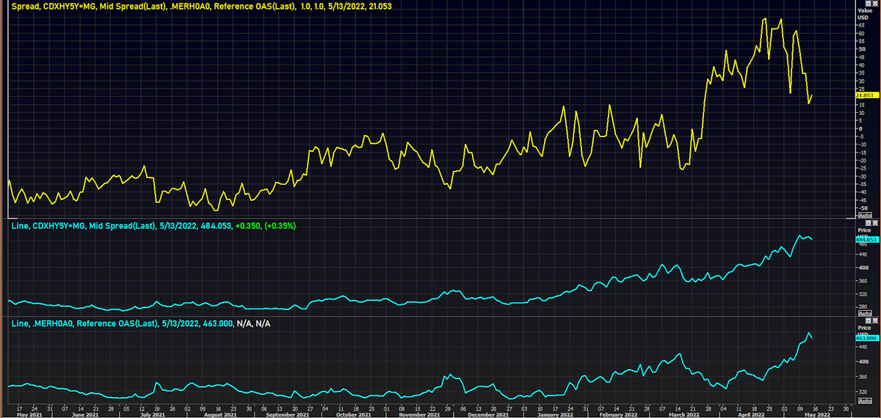
Task: Click the May 2022 label on time axis
Action: pyautogui.click(x=818, y=414)
